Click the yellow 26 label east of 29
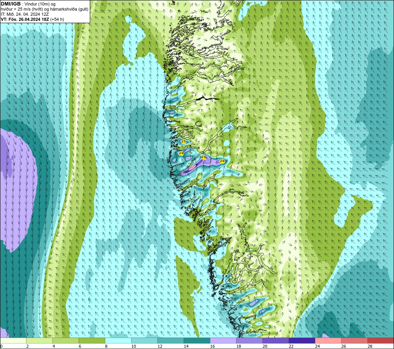This screenshot has width=394, height=349. tap(222, 161)
